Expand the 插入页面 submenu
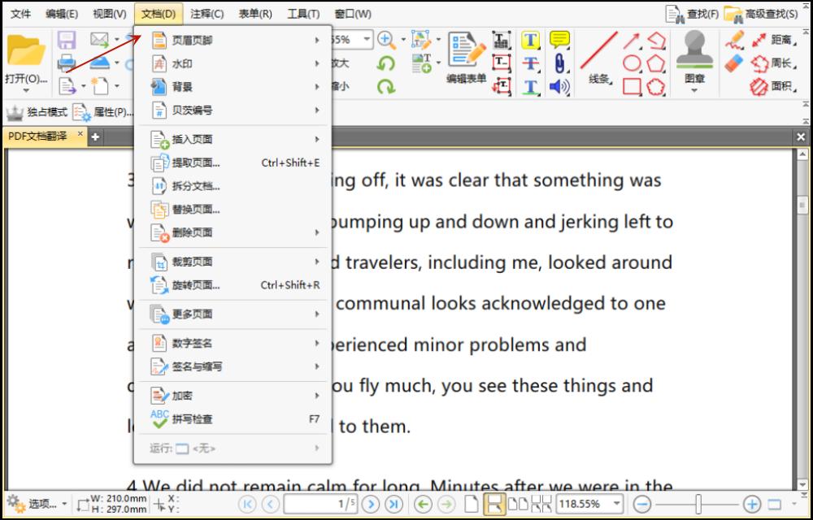813x520 pixels. (x=233, y=139)
